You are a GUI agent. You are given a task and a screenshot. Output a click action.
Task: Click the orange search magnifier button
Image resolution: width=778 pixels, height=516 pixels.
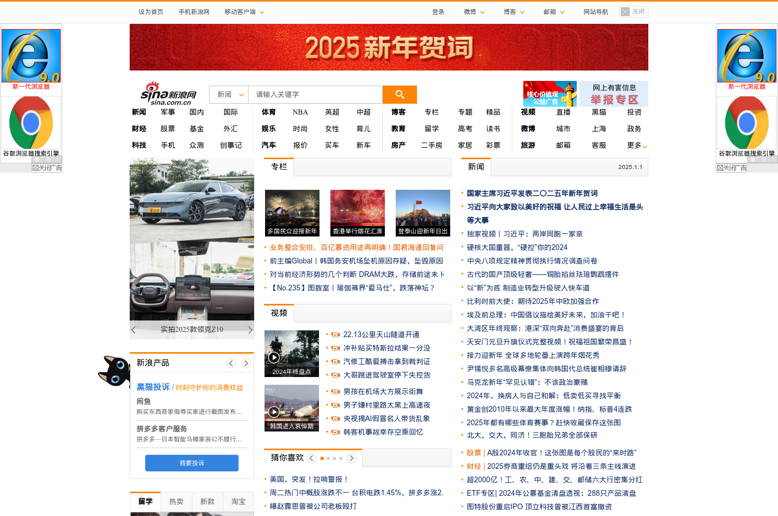[399, 94]
